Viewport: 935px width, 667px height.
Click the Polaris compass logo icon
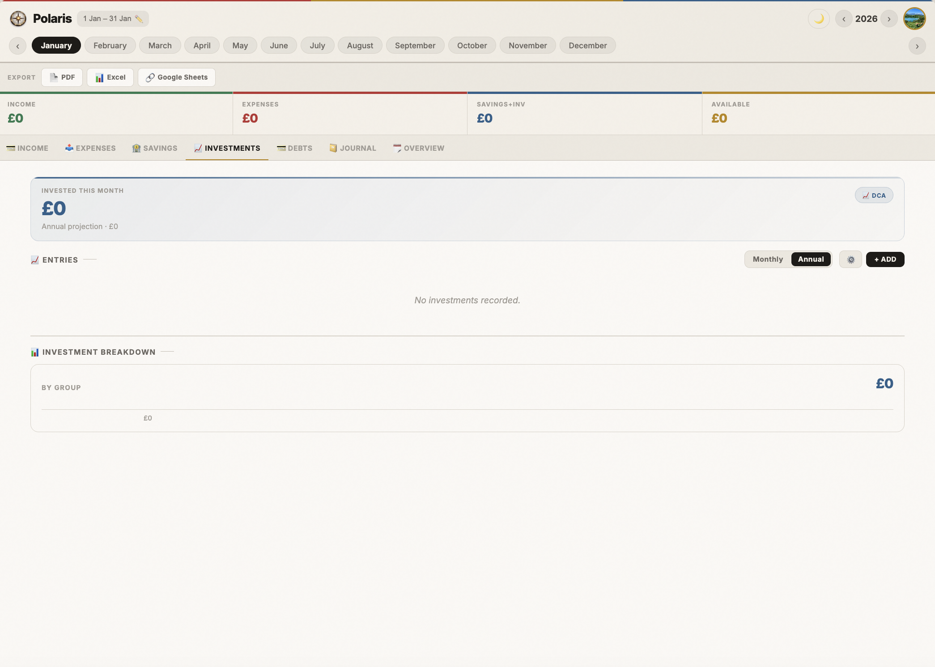click(x=18, y=19)
